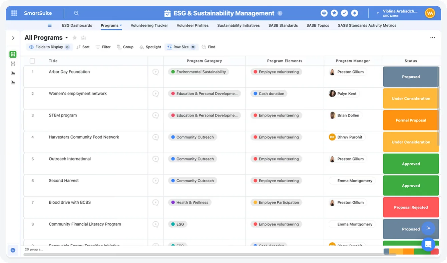Screen dimensions: 447x263
Task: Favorite the All Programs view with the star
Action: coord(75,38)
